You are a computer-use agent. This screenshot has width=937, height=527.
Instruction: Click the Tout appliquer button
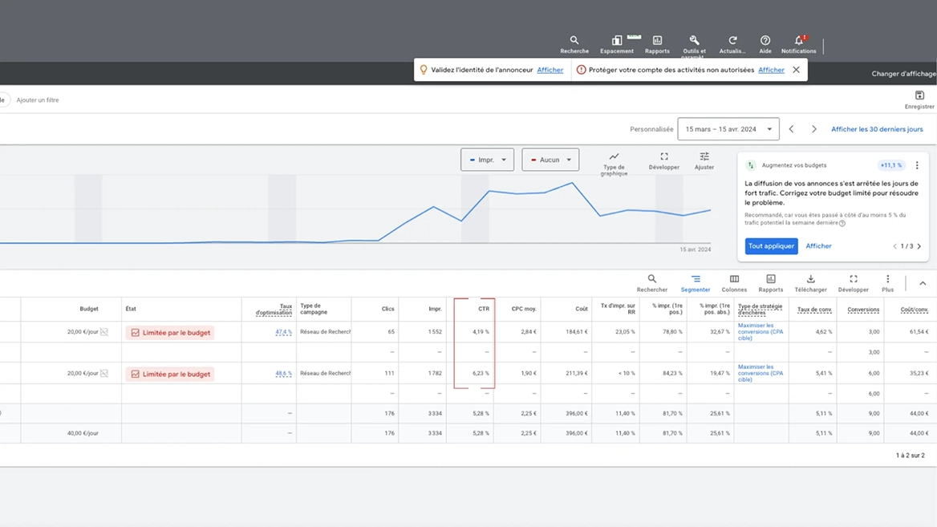click(772, 246)
